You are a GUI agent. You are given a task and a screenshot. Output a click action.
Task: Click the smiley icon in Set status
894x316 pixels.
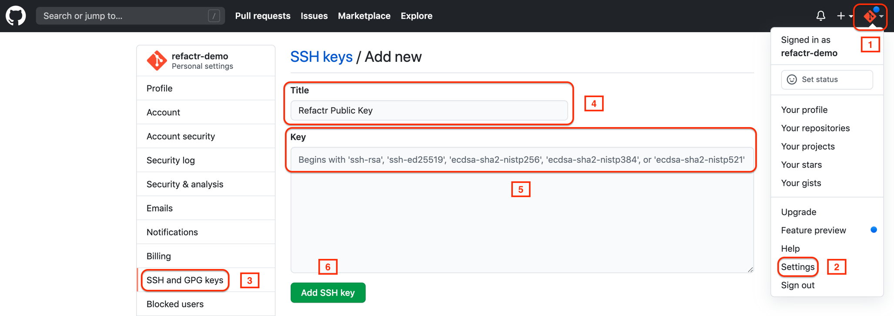[x=792, y=79]
